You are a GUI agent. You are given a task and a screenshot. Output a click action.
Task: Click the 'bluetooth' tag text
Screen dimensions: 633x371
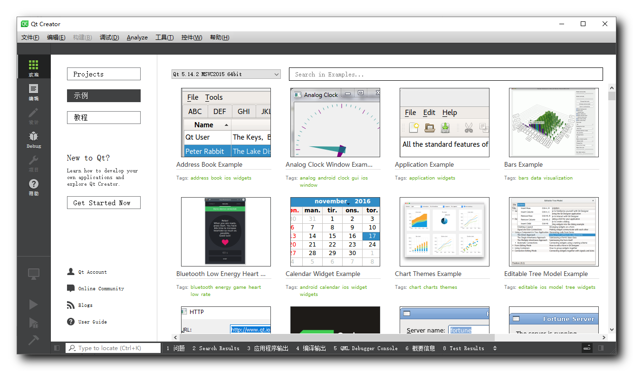point(202,287)
